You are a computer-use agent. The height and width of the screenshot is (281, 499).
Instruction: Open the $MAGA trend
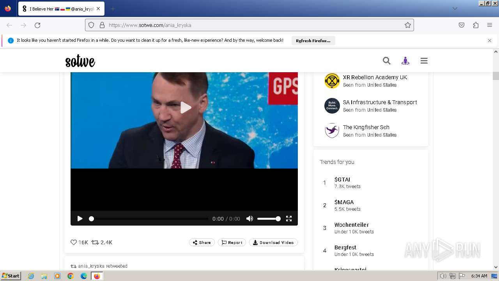pyautogui.click(x=344, y=202)
